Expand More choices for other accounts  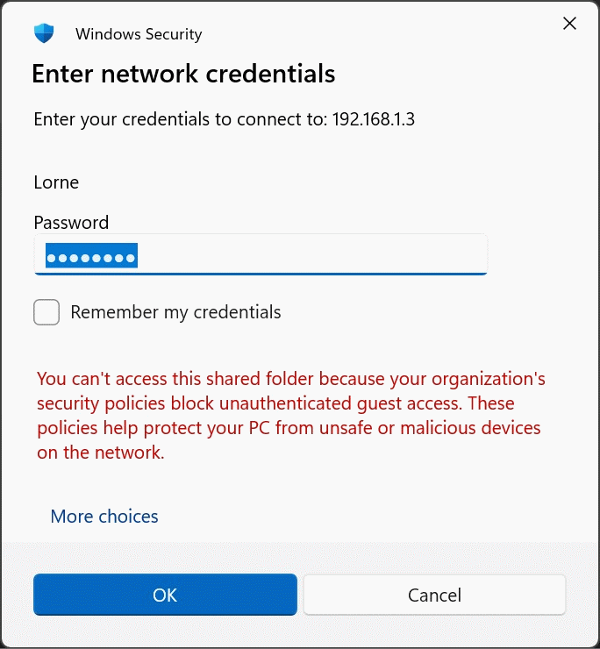pos(104,517)
